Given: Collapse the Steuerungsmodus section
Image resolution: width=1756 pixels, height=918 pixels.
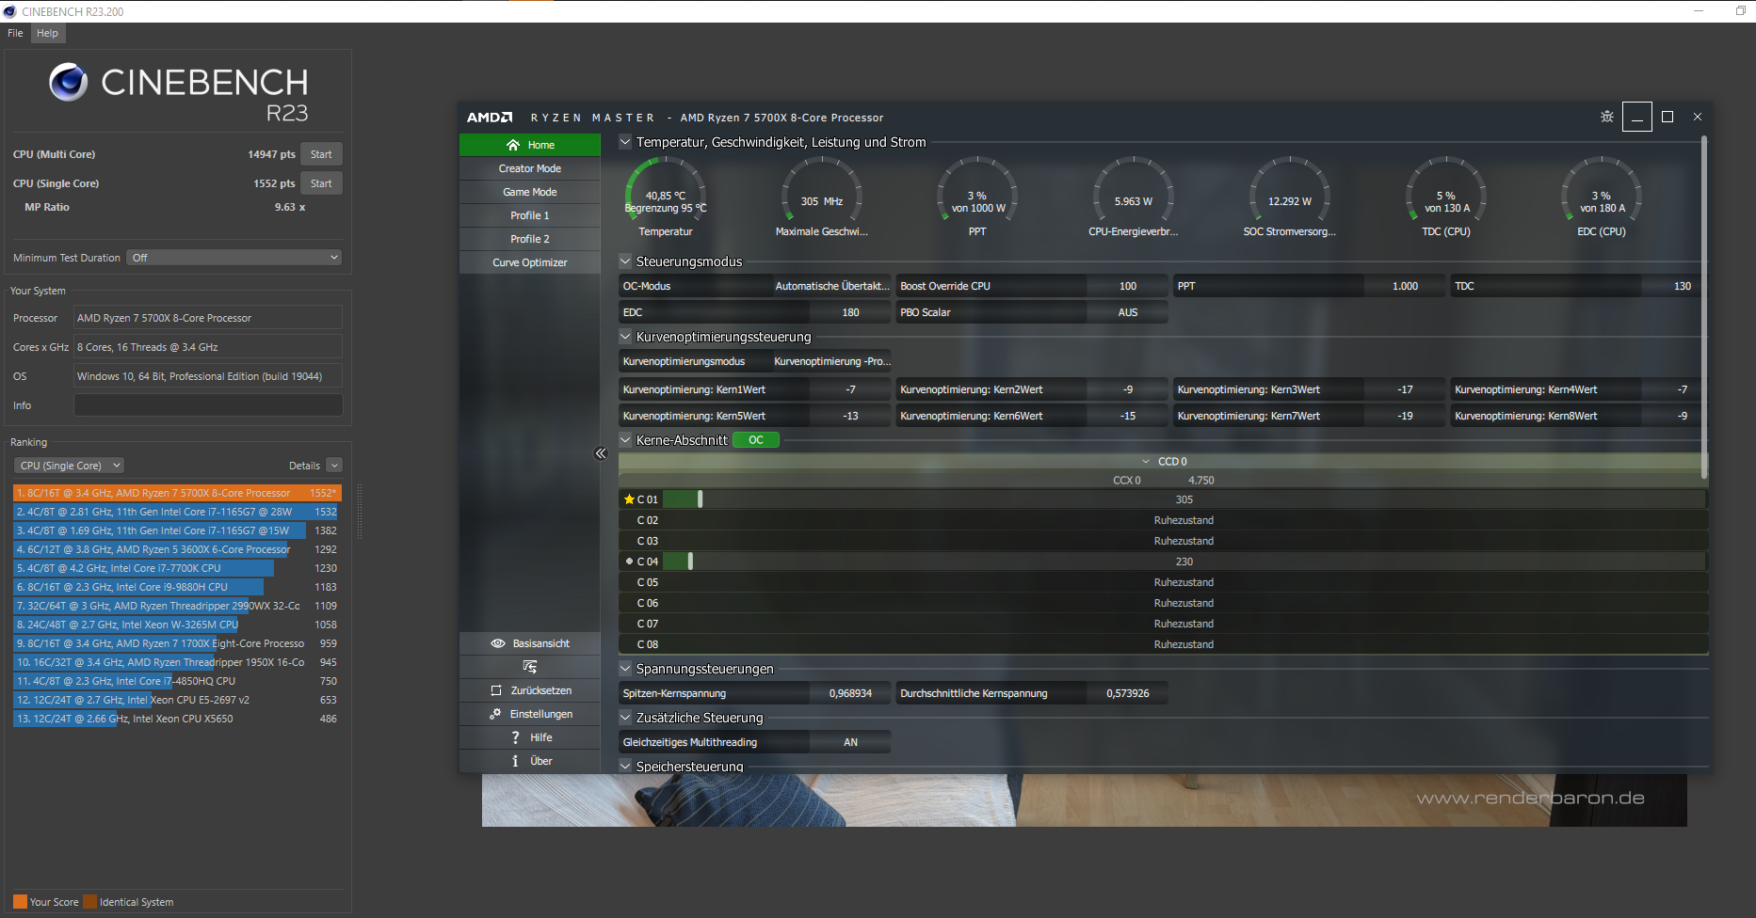Looking at the screenshot, I should 625,261.
